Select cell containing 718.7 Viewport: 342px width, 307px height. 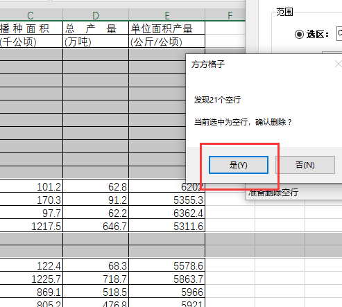point(96,279)
